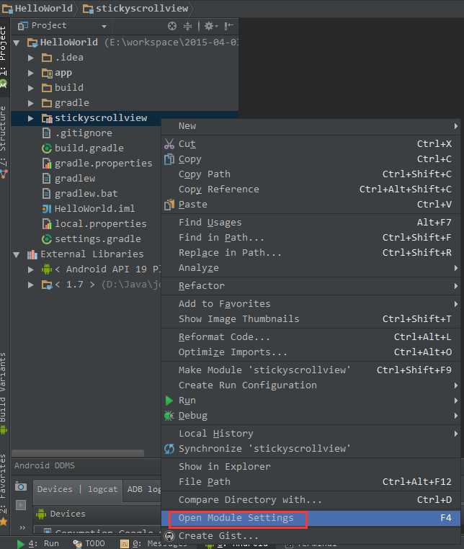Open the New submenu
Viewport: 464px width, 549px height.
coord(187,125)
